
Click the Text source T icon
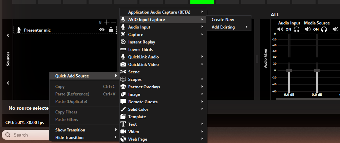(123, 124)
